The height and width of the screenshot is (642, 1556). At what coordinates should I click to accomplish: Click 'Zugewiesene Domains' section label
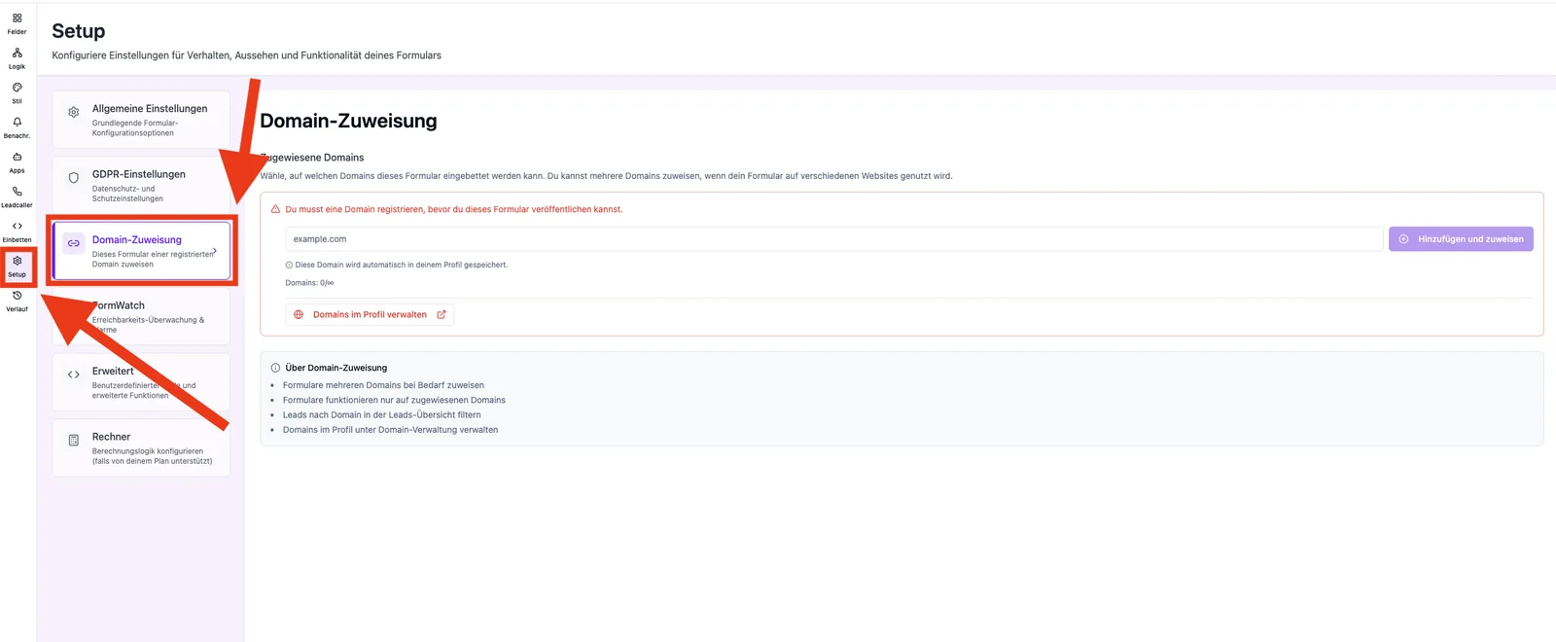tap(312, 158)
